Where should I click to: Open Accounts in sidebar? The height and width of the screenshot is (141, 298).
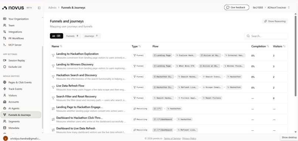point(14,102)
